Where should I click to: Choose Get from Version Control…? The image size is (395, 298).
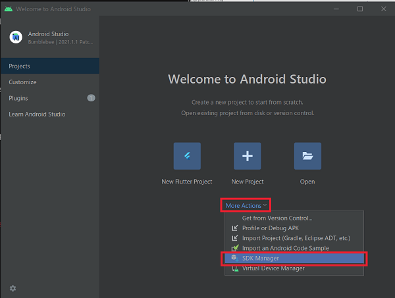point(294,218)
